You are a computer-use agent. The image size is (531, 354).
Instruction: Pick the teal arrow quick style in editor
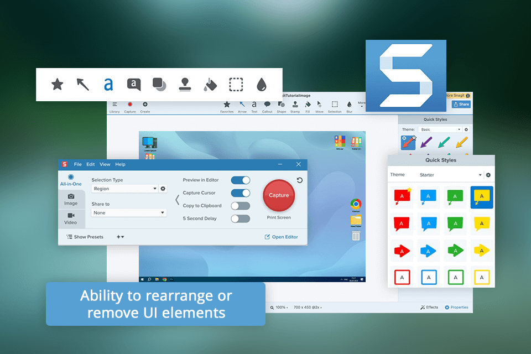click(x=444, y=142)
